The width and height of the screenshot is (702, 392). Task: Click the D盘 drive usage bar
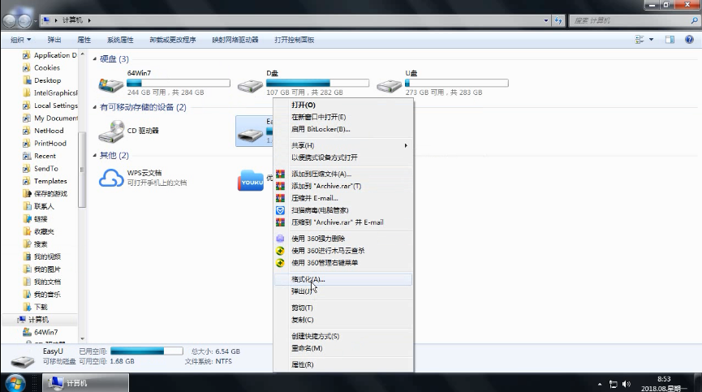(x=318, y=83)
